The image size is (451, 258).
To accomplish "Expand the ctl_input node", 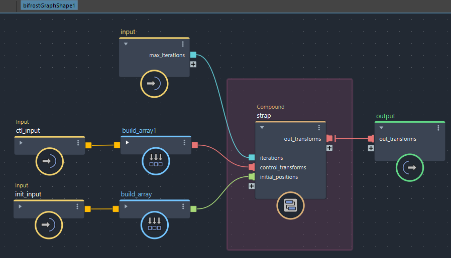I will coord(21,143).
